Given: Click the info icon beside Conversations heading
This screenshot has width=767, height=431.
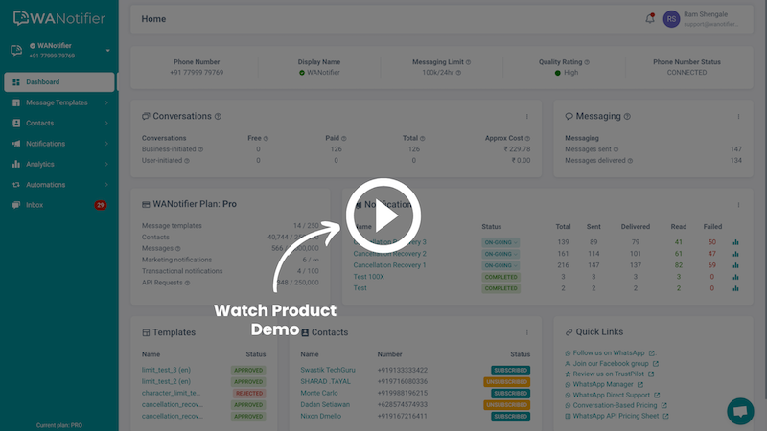Looking at the screenshot, I should tap(218, 117).
